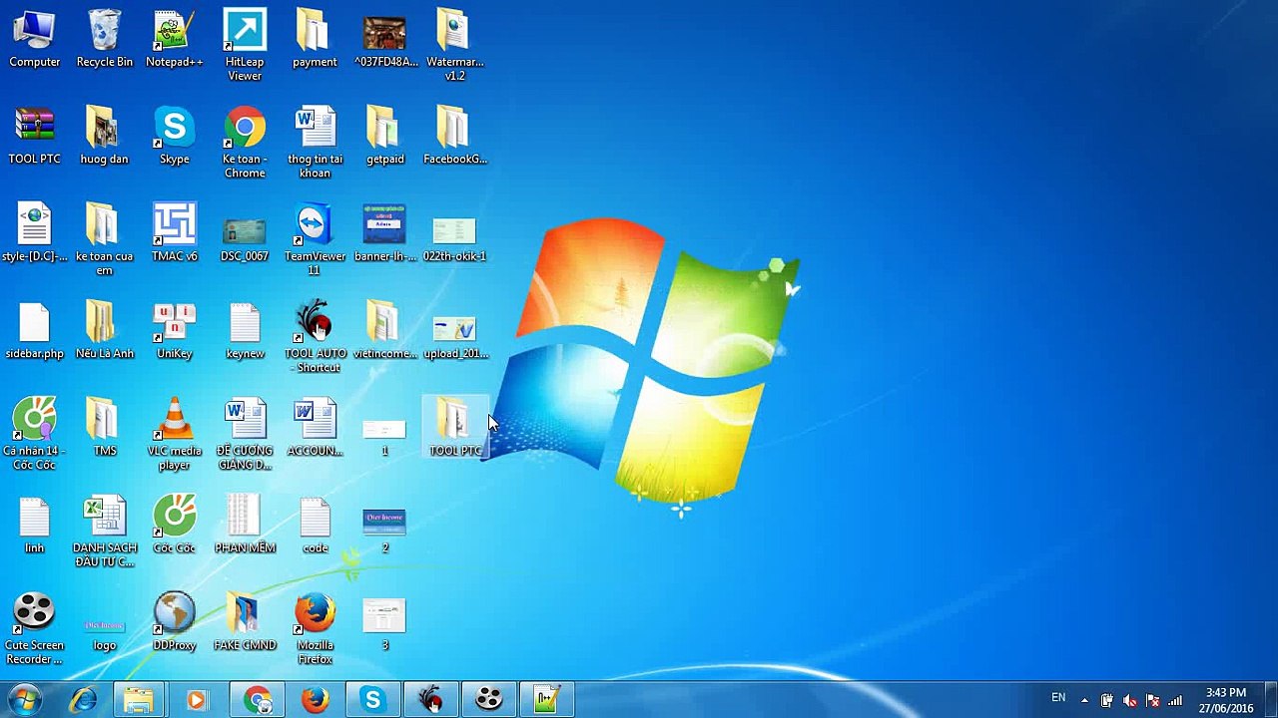Select the style-[D.C] file icon
Viewport: 1278px width, 718px height.
coord(35,233)
